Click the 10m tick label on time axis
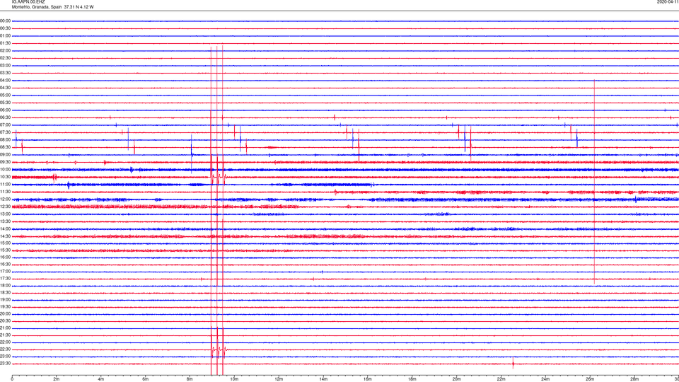 click(x=234, y=379)
